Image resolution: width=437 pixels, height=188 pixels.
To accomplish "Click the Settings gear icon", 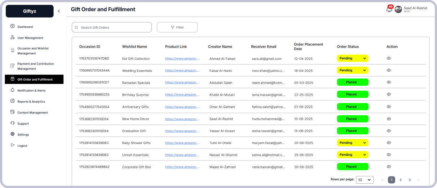I will coord(13,134).
